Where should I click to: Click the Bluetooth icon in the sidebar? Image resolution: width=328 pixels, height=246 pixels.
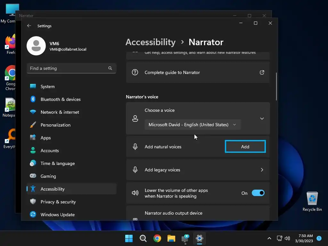pos(33,99)
